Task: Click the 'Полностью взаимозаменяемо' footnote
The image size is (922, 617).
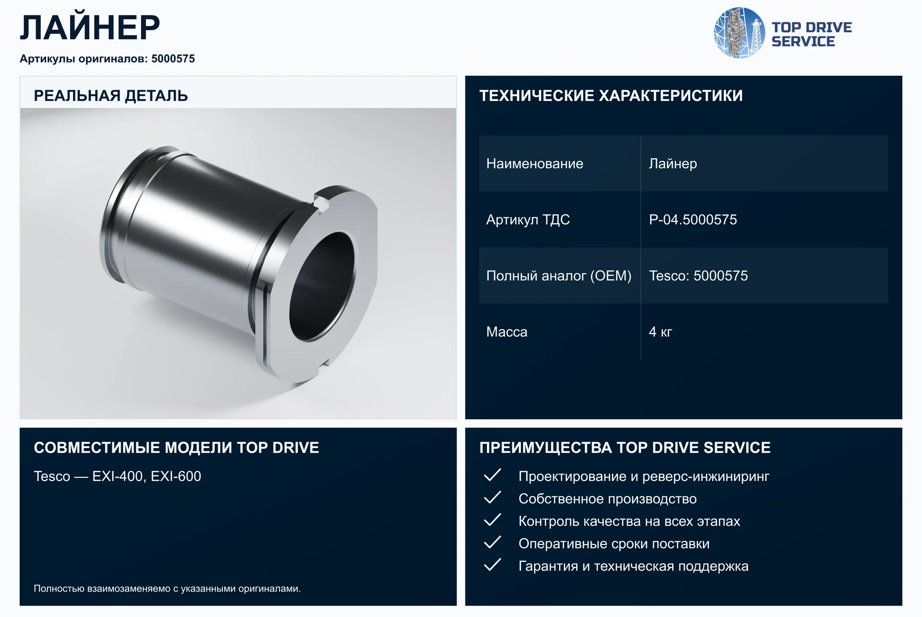Action: point(167,589)
